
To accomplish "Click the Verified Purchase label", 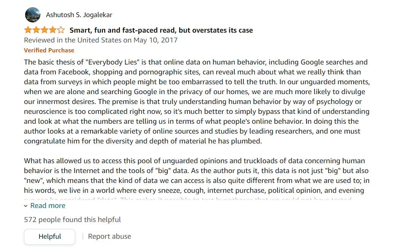I will click(49, 50).
